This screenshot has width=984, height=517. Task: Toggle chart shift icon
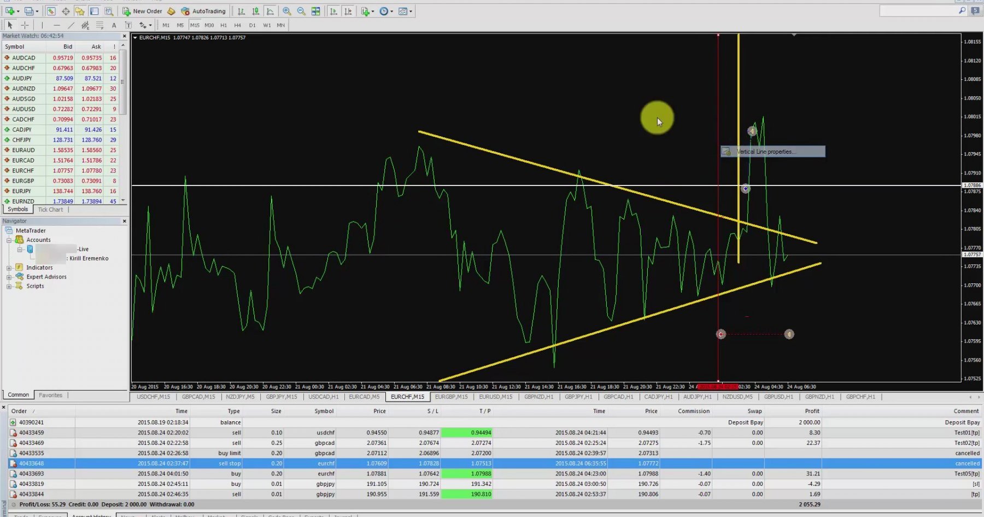tap(348, 11)
